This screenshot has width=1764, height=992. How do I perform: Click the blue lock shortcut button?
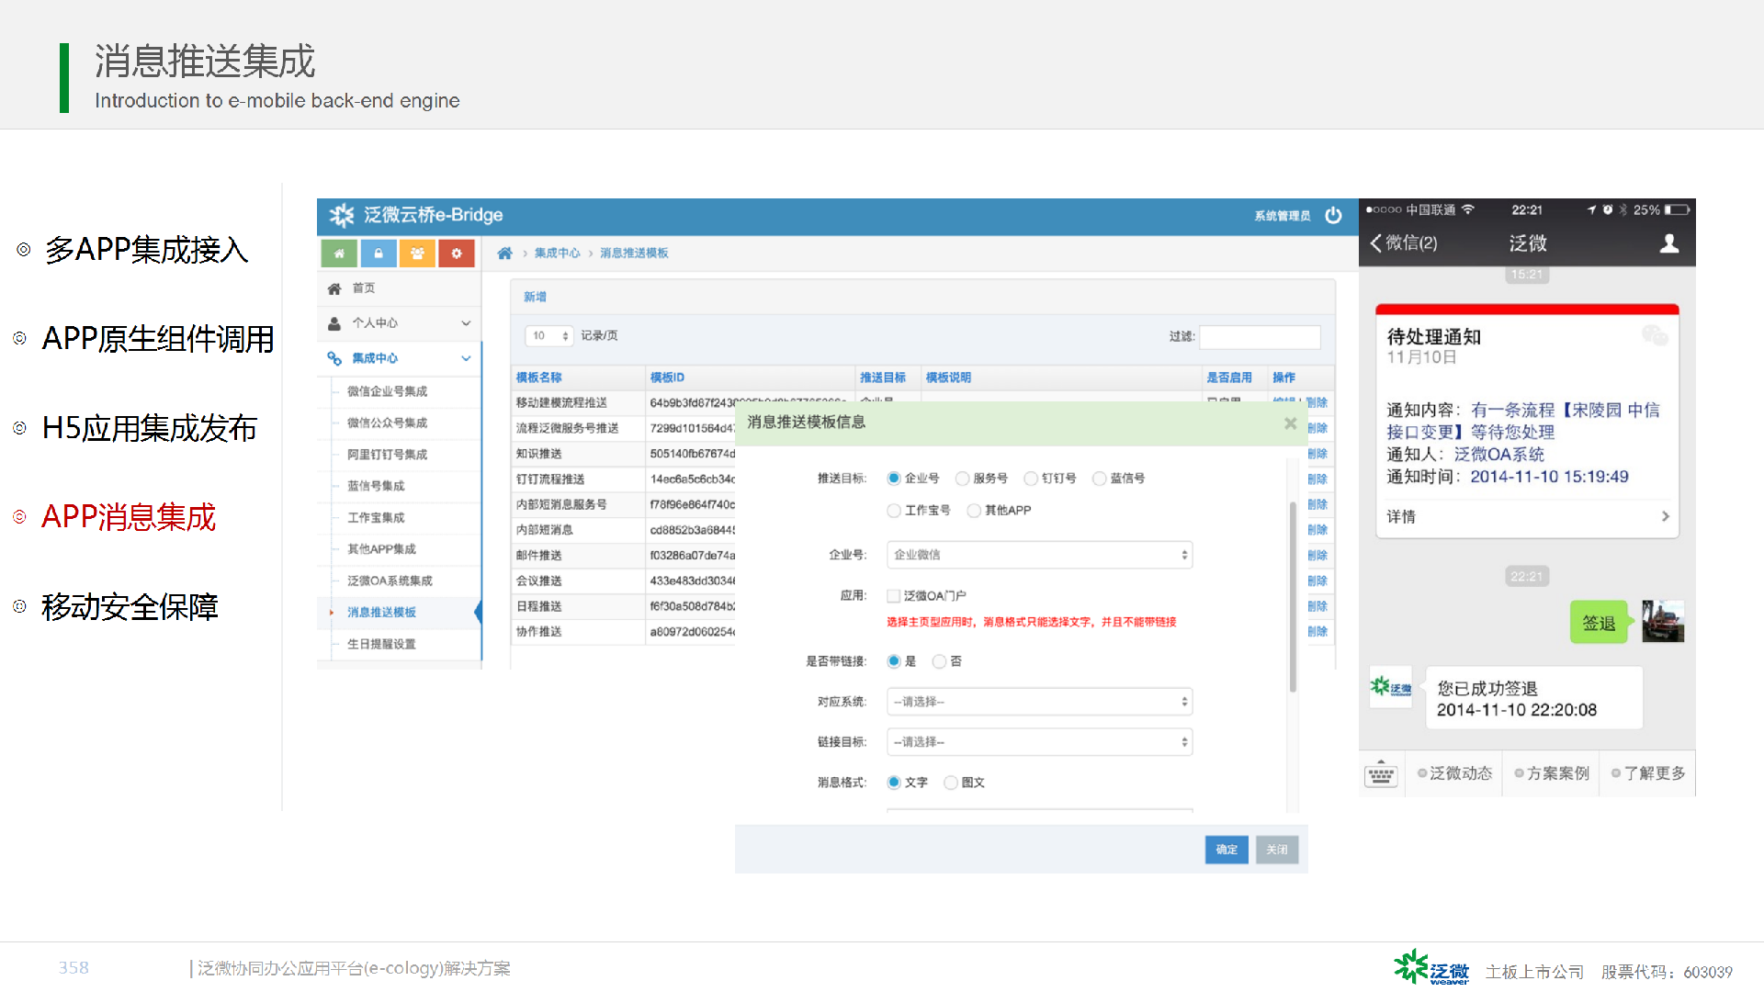378,254
